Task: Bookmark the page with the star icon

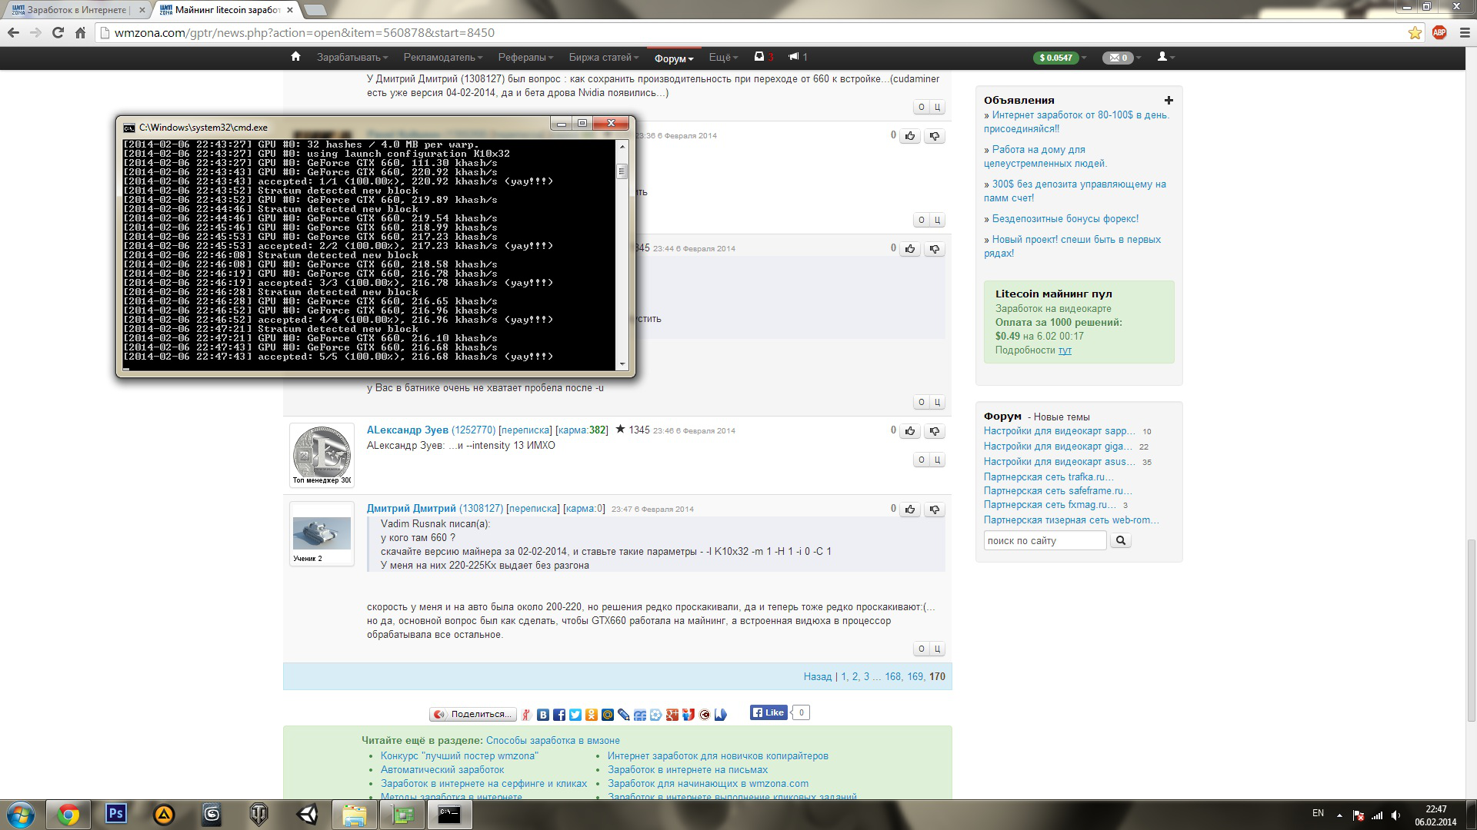Action: point(1415,32)
